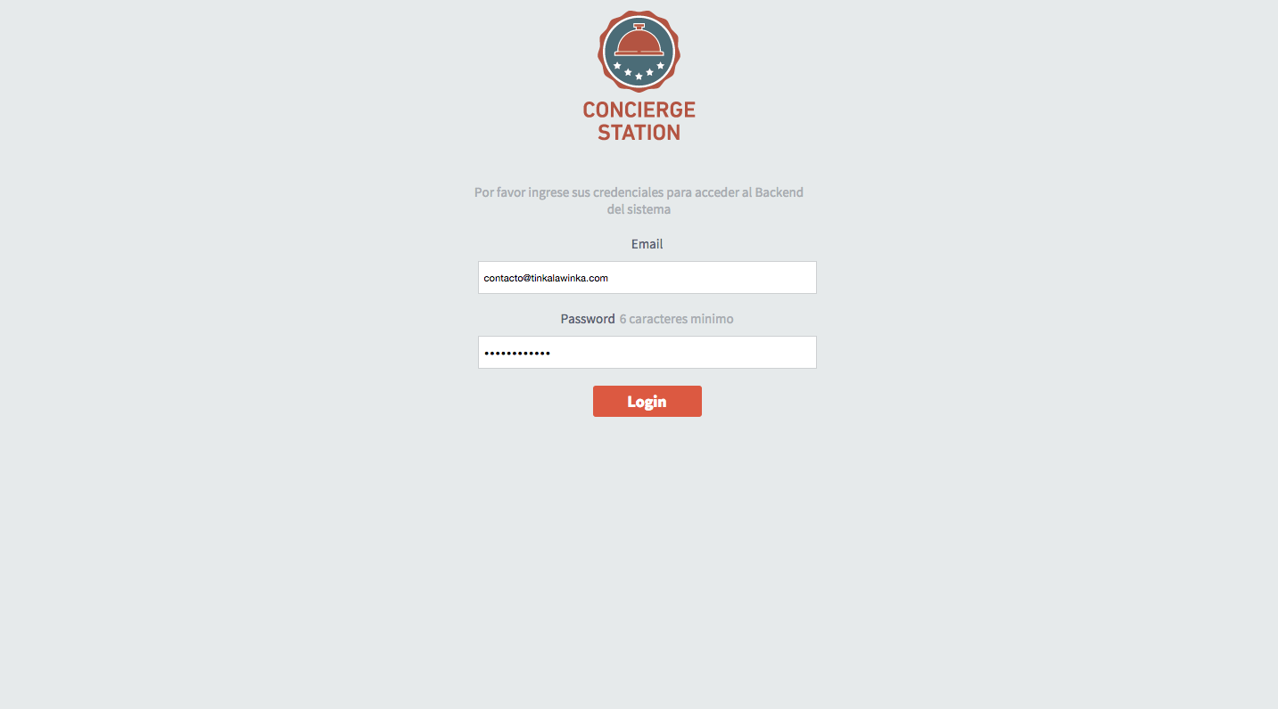Screen dimensions: 1278x709
Task: Click the STATION logo word
Action: coord(639,133)
